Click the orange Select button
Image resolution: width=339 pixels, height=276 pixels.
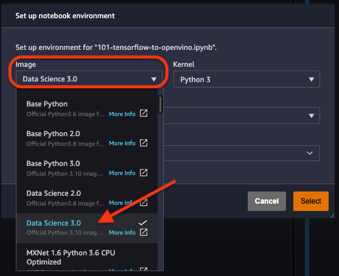[311, 201]
